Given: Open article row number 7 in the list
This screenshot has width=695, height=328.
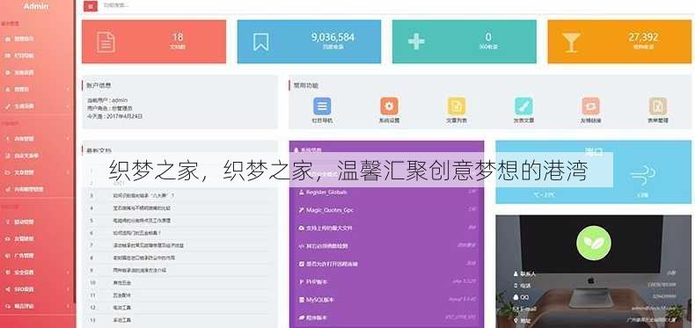Looking at the screenshot, I should (179, 245).
